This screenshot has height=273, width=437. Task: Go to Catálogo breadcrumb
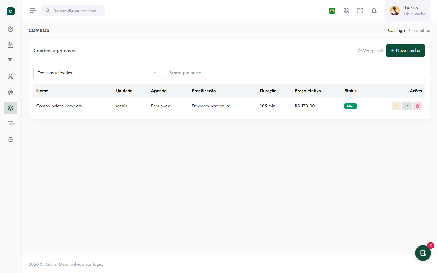[x=396, y=30]
